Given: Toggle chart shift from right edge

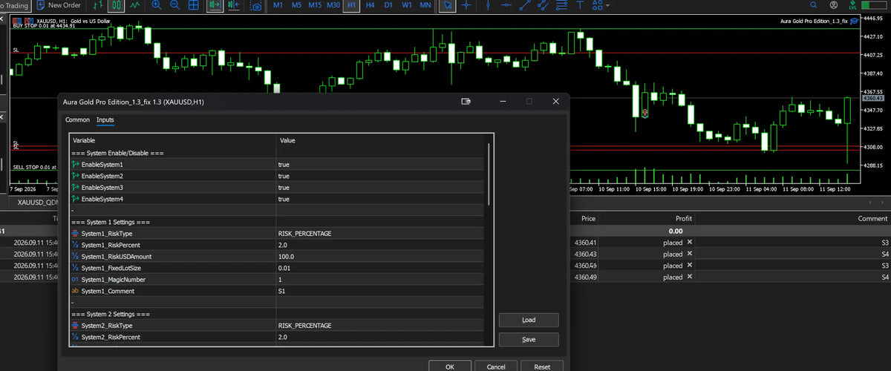Looking at the screenshot, I should click(234, 5).
